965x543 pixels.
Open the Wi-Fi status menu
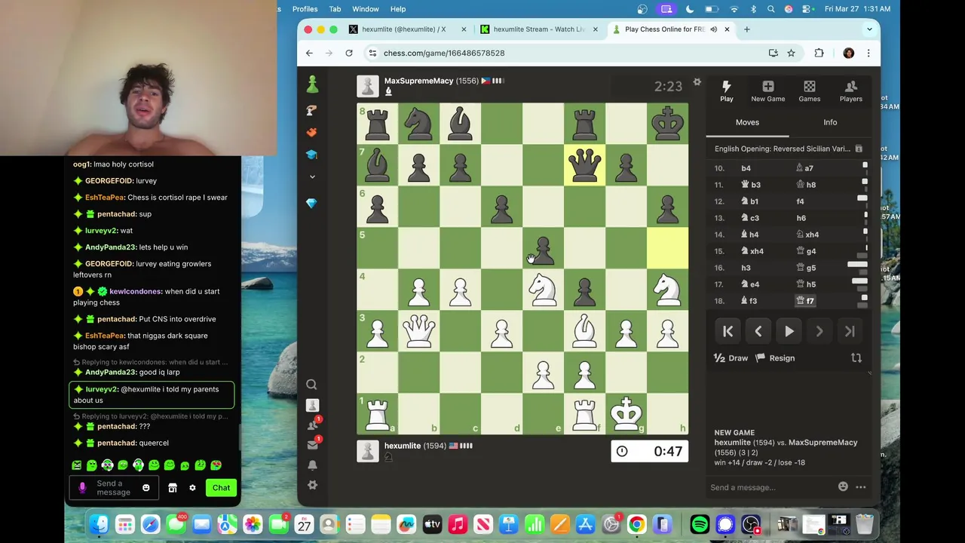734,9
